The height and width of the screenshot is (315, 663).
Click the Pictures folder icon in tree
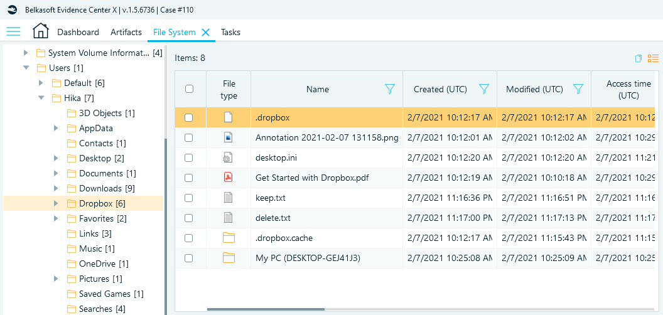(x=72, y=279)
